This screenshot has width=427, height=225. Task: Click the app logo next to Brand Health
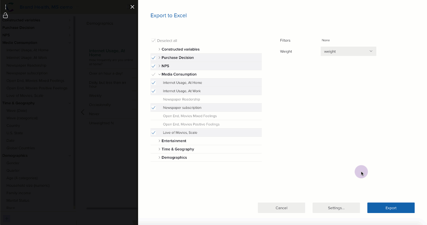click(11, 7)
